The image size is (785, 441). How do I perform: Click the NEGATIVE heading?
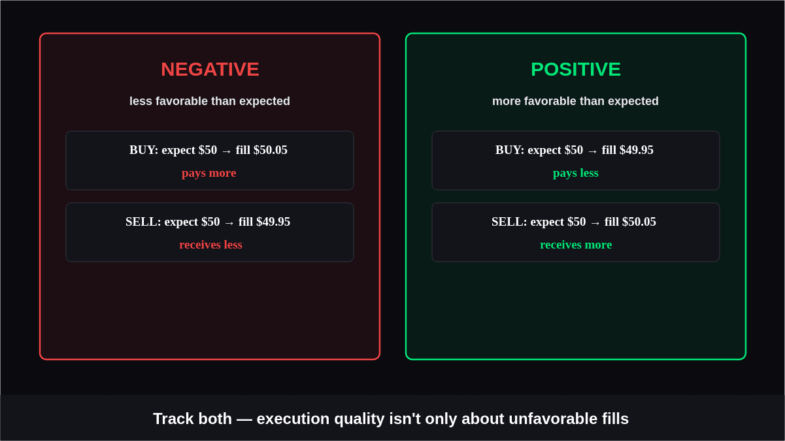[x=210, y=69]
